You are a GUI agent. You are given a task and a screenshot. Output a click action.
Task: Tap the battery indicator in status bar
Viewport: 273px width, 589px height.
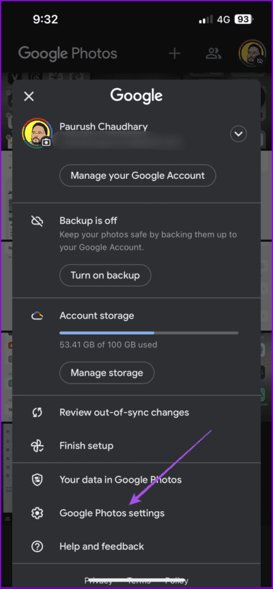click(x=244, y=20)
